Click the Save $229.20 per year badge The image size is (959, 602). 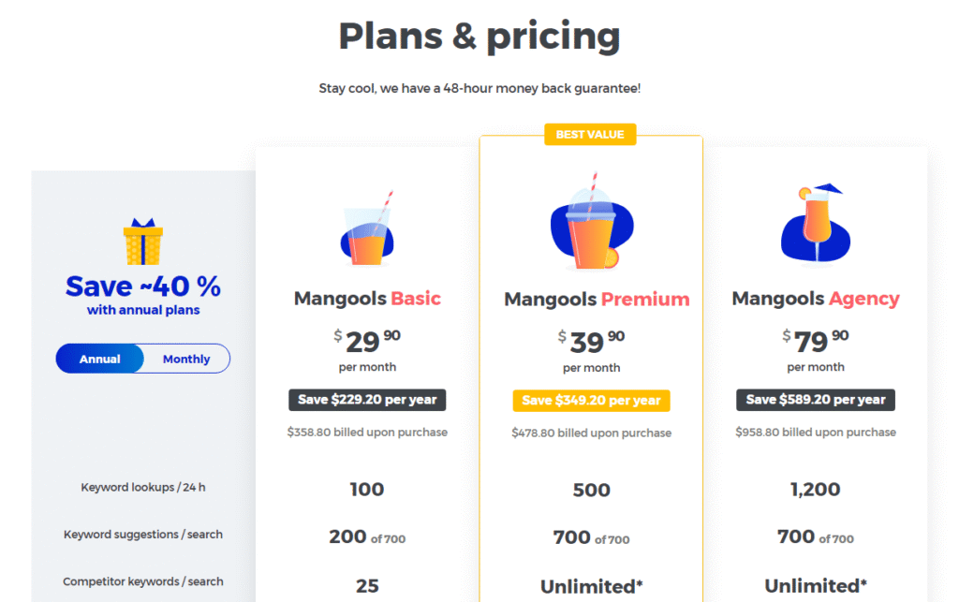point(367,400)
